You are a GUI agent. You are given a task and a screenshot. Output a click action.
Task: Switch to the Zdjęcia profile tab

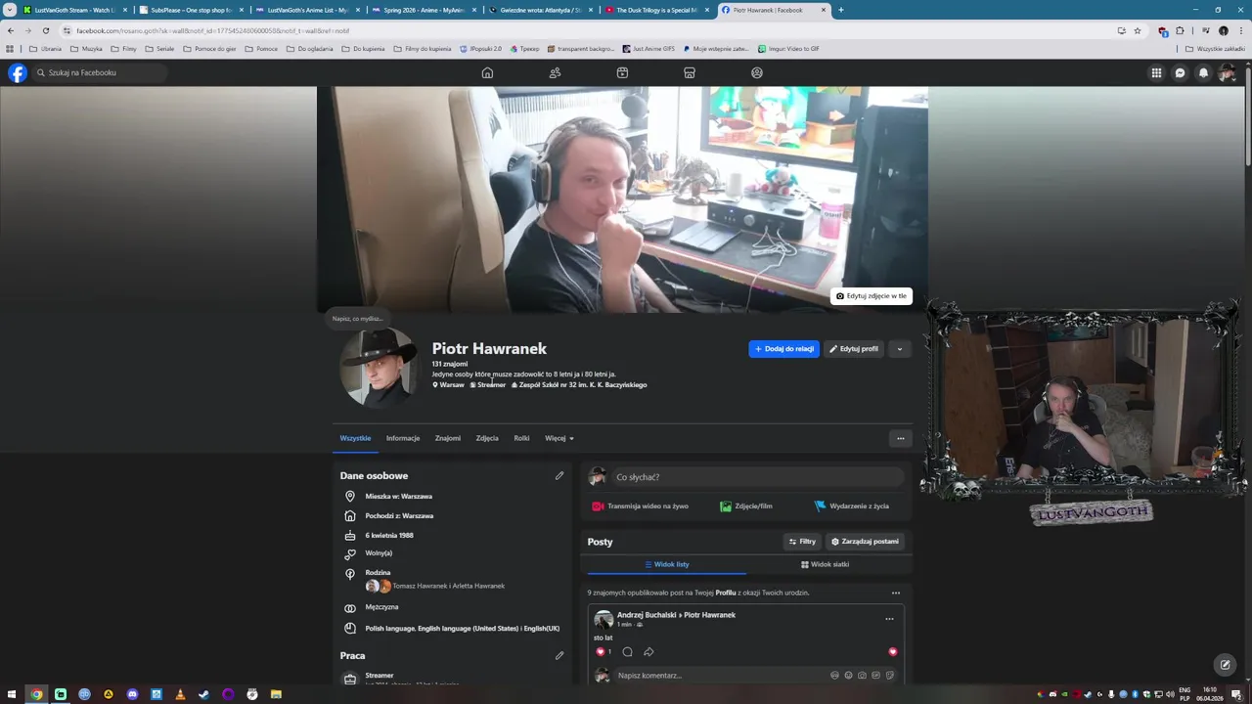click(487, 438)
